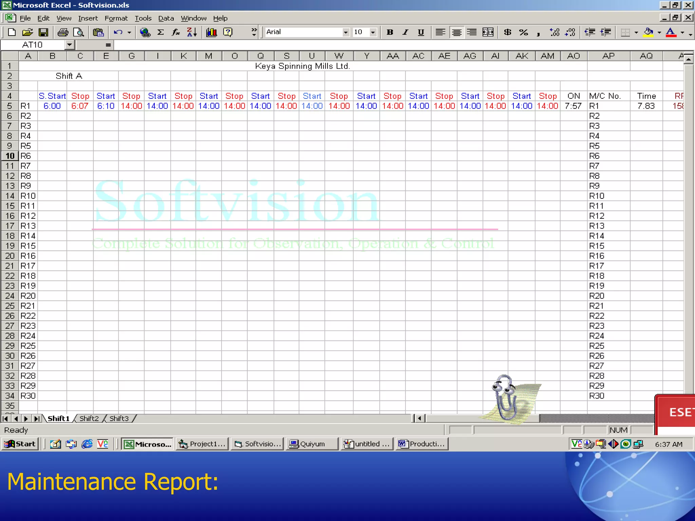Viewport: 695px width, 521px height.
Task: Click the Windows Start button
Action: pos(20,444)
